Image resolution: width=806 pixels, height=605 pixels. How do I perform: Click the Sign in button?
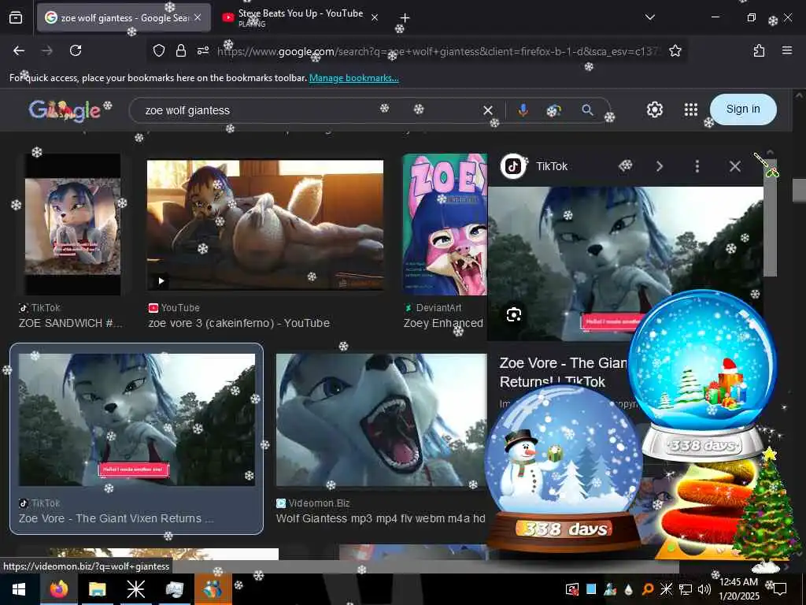click(x=743, y=109)
